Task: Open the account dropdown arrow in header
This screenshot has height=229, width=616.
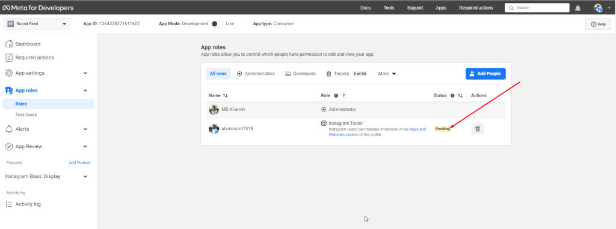Action: tap(609, 8)
